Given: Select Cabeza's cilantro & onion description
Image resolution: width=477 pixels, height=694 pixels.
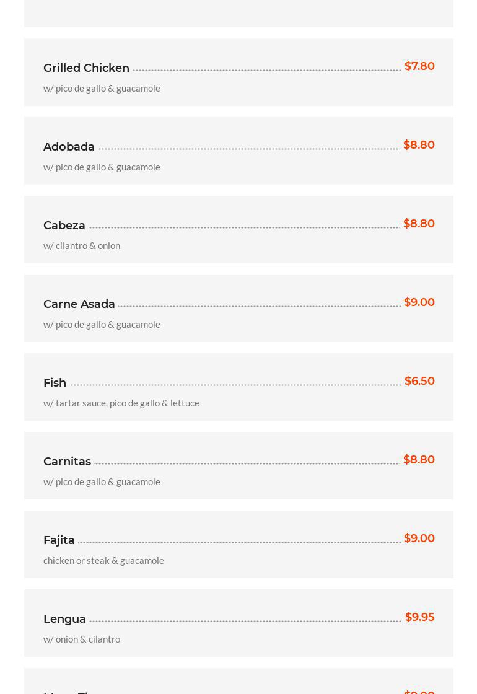Looking at the screenshot, I should click(x=82, y=245).
